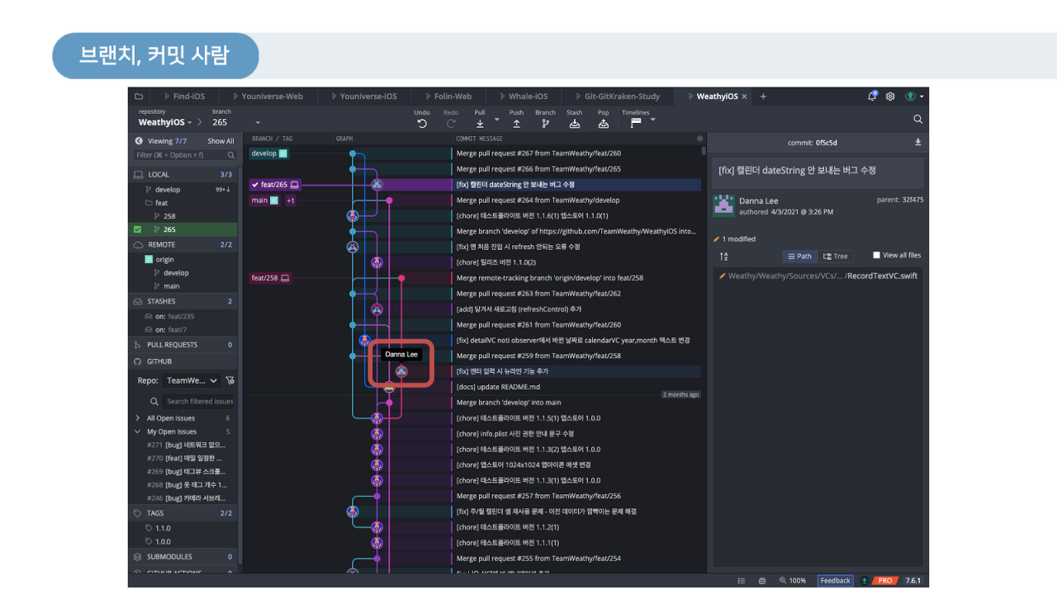Click the Undo icon in toolbar
This screenshot has width=1057, height=594.
[422, 124]
